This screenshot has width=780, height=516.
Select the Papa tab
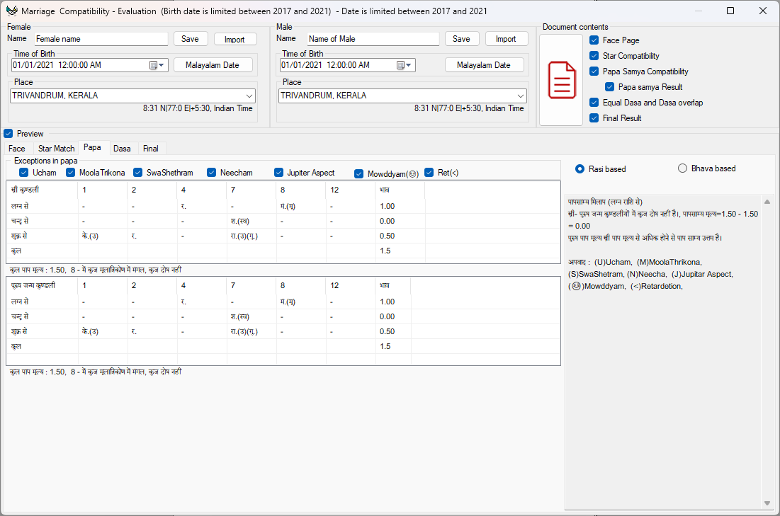click(93, 148)
